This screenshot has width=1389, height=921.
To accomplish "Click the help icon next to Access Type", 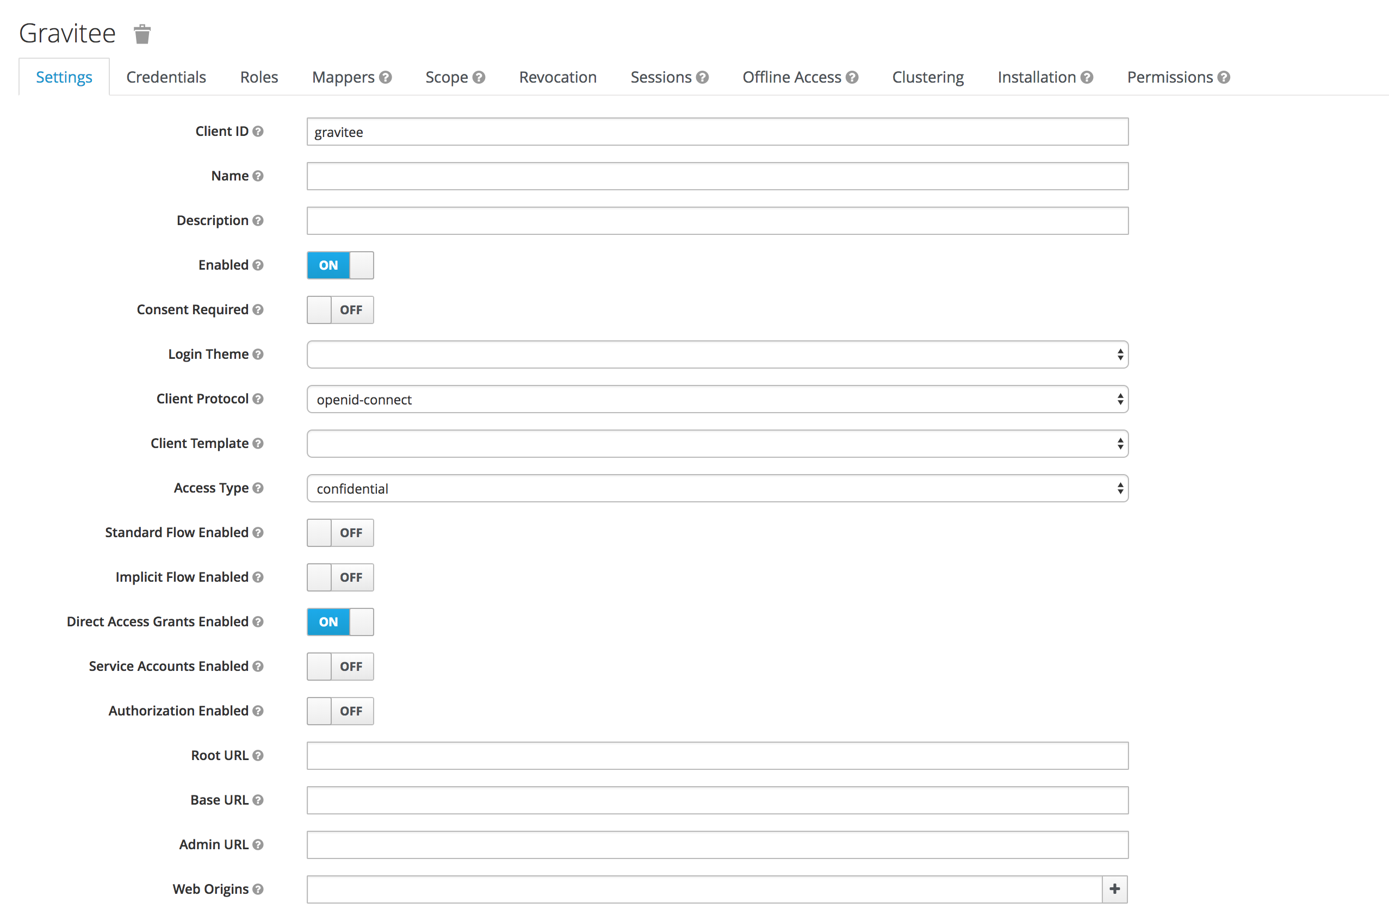I will pos(258,488).
